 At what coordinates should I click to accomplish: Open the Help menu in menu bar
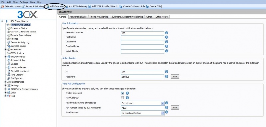tap(39, 2)
